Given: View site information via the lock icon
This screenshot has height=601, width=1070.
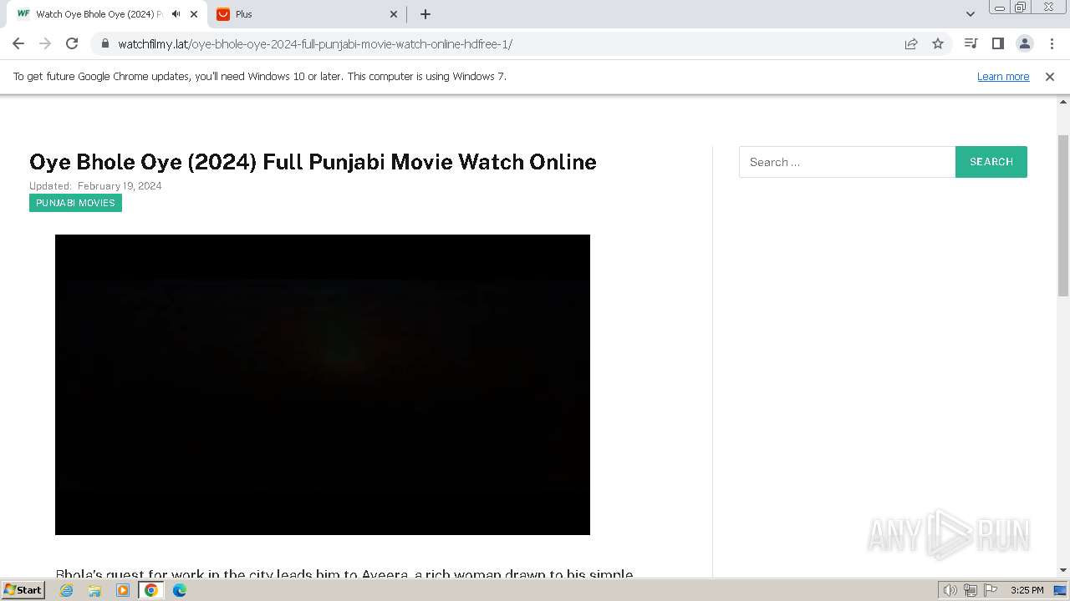Looking at the screenshot, I should pos(105,44).
